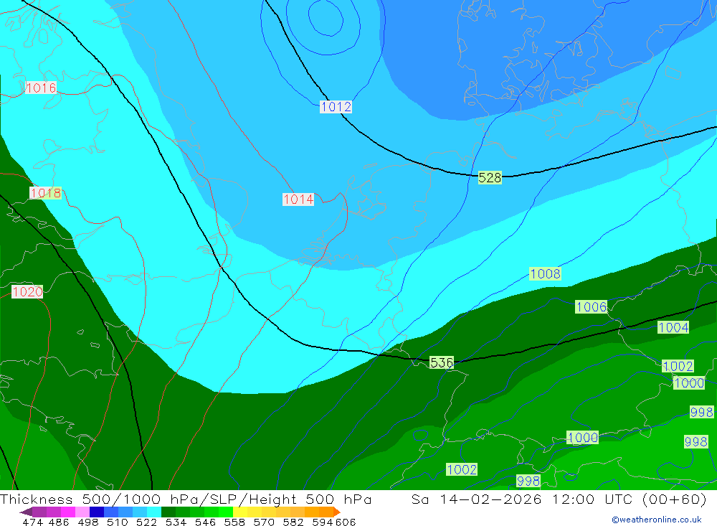Click the 1006 isobar label
Image resolution: width=717 pixels, height=526 pixels.
(591, 306)
